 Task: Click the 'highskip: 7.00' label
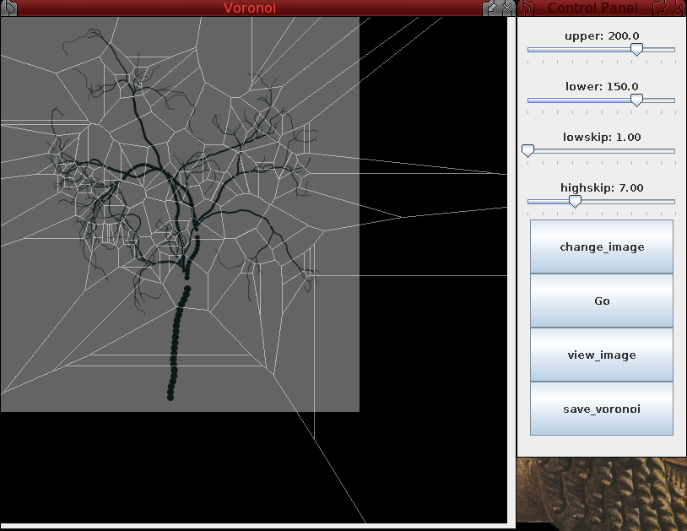(x=600, y=187)
